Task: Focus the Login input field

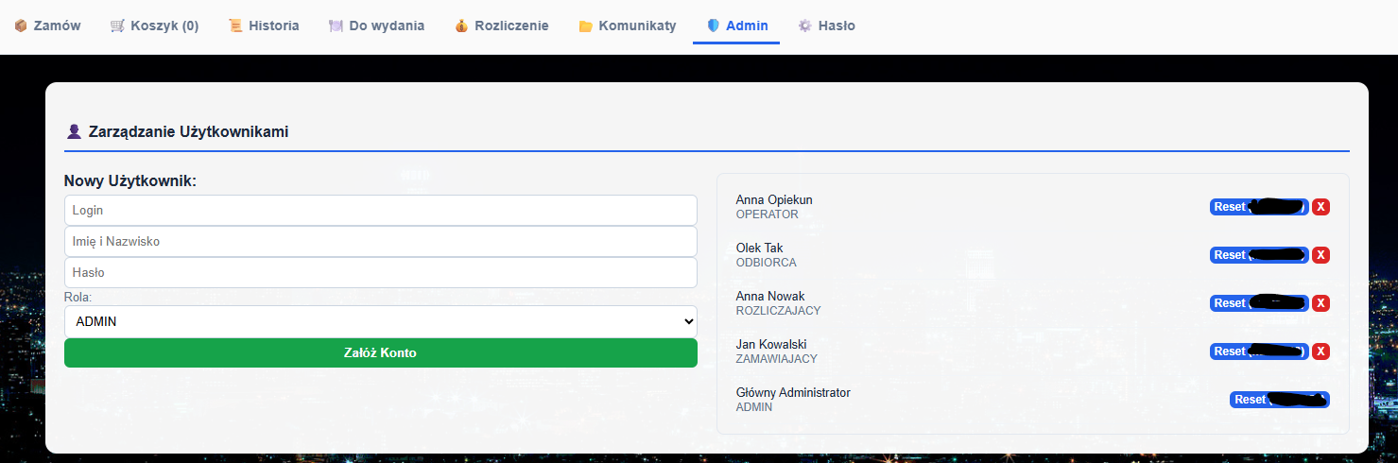Action: click(381, 210)
